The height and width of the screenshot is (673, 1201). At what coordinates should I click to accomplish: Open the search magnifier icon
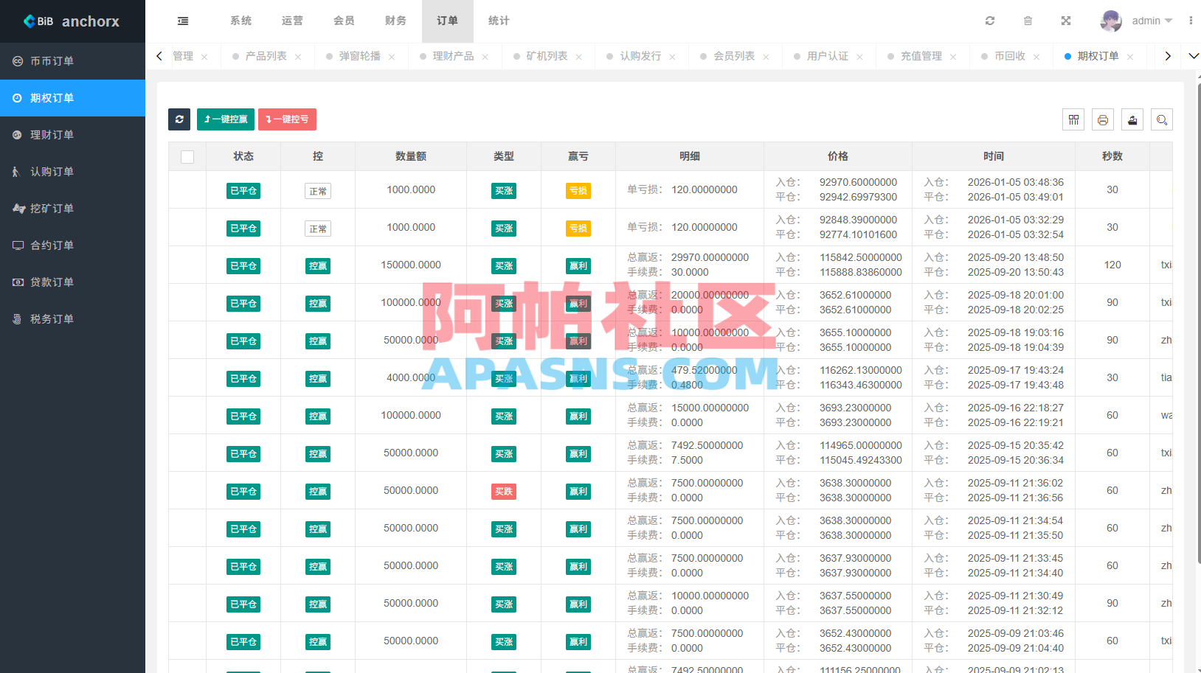click(1162, 119)
